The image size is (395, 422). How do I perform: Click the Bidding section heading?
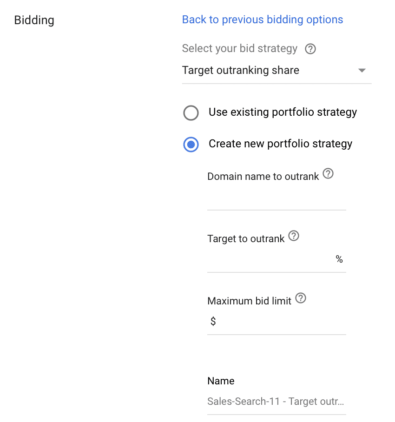(34, 20)
